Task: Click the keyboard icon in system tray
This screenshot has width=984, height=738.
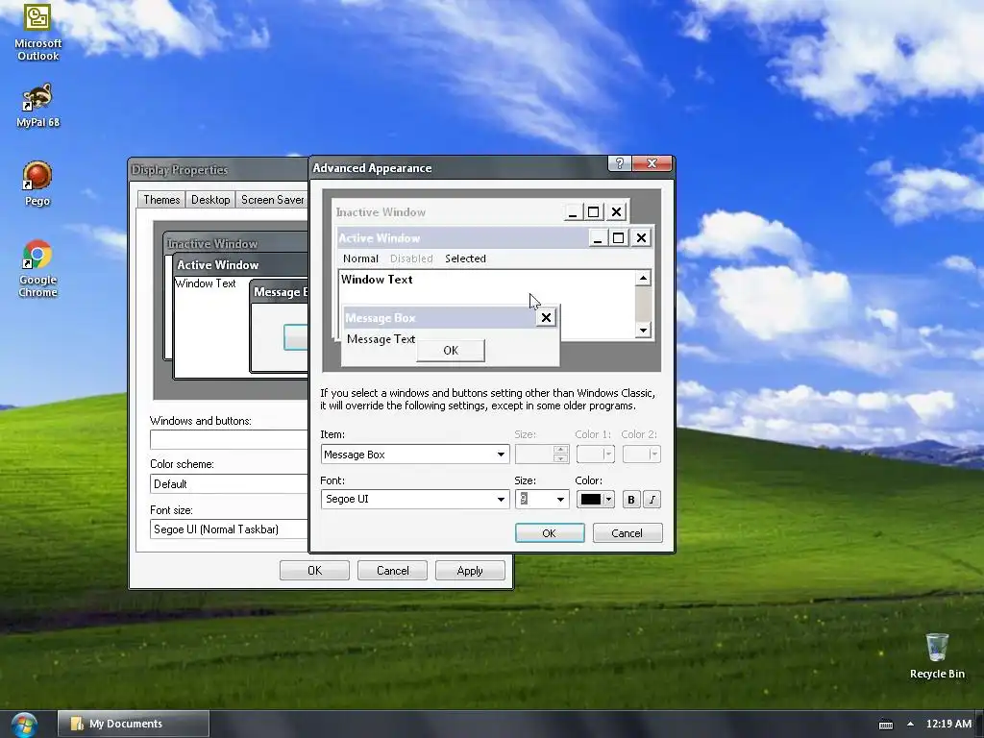Action: click(885, 725)
